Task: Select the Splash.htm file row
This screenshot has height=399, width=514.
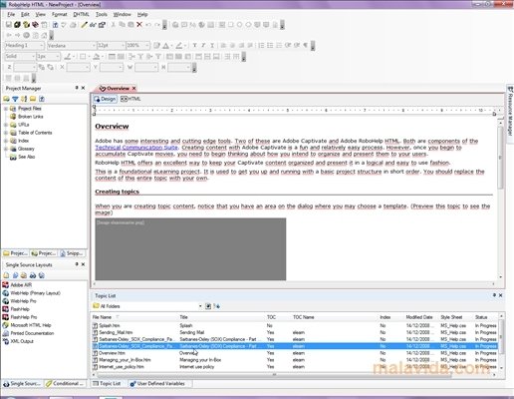Action: tap(294, 325)
